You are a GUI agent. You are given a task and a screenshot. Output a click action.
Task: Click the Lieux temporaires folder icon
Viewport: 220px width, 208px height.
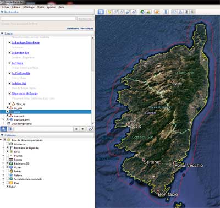tap(9, 124)
